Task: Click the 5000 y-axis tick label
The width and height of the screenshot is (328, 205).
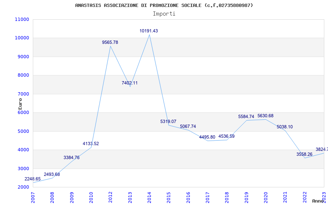Action: pyautogui.click(x=23, y=131)
